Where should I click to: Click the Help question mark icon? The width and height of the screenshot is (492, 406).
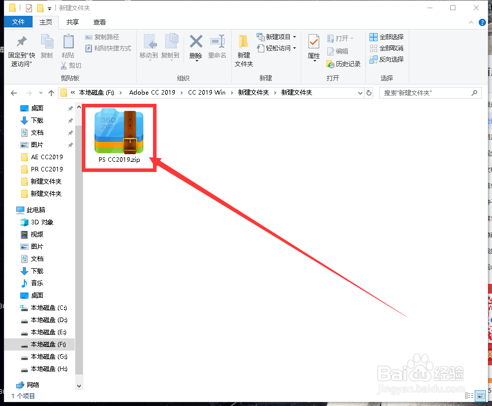(x=482, y=22)
